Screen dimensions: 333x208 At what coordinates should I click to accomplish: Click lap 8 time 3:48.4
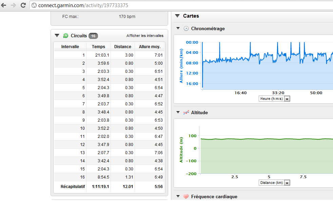pos(103,112)
